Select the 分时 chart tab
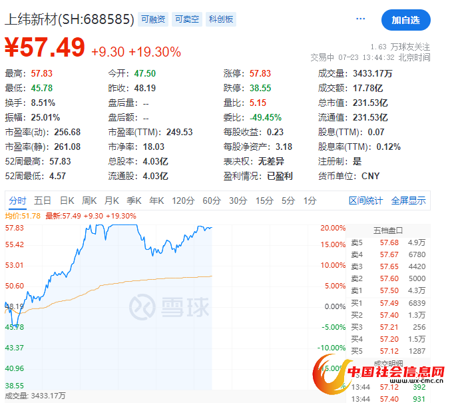Viewport: 452px width, 403px height. pyautogui.click(x=17, y=201)
